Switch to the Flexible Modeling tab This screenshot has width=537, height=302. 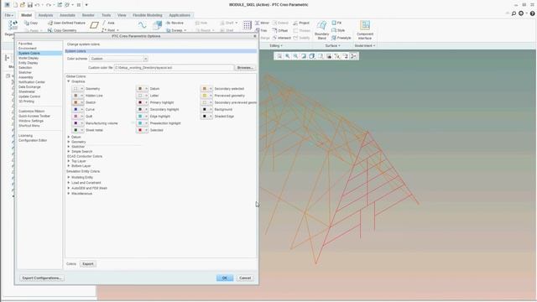click(x=148, y=15)
